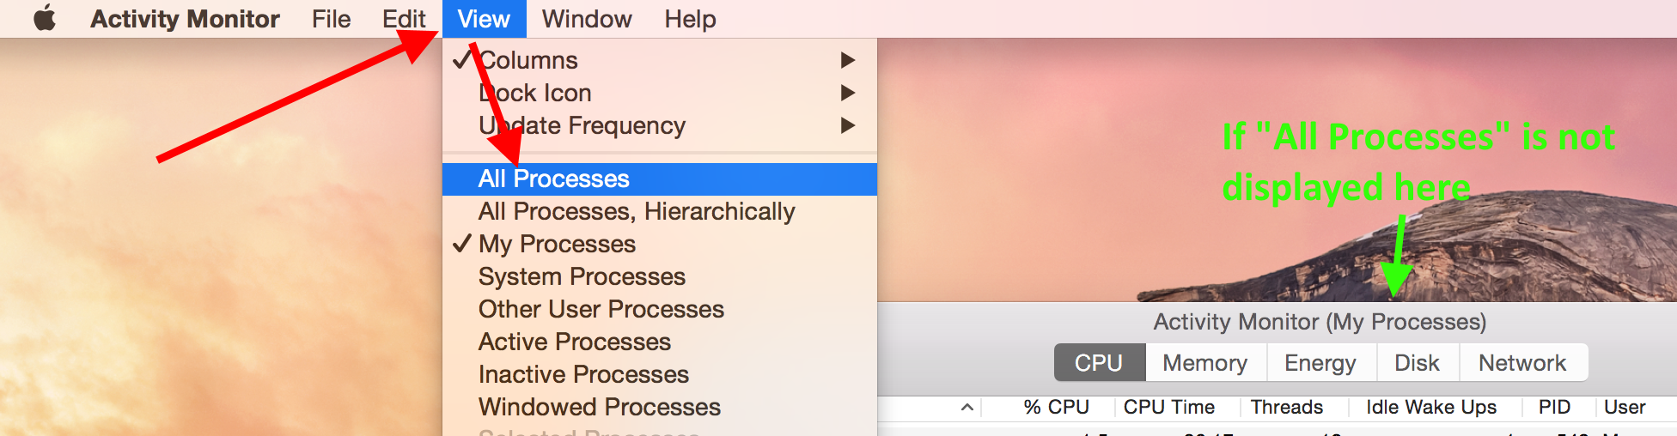
Task: Sort by the % CPU column
Action: tap(1056, 408)
